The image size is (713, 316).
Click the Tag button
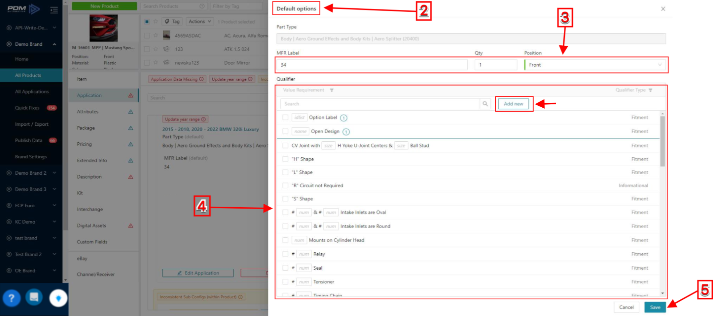coord(172,21)
